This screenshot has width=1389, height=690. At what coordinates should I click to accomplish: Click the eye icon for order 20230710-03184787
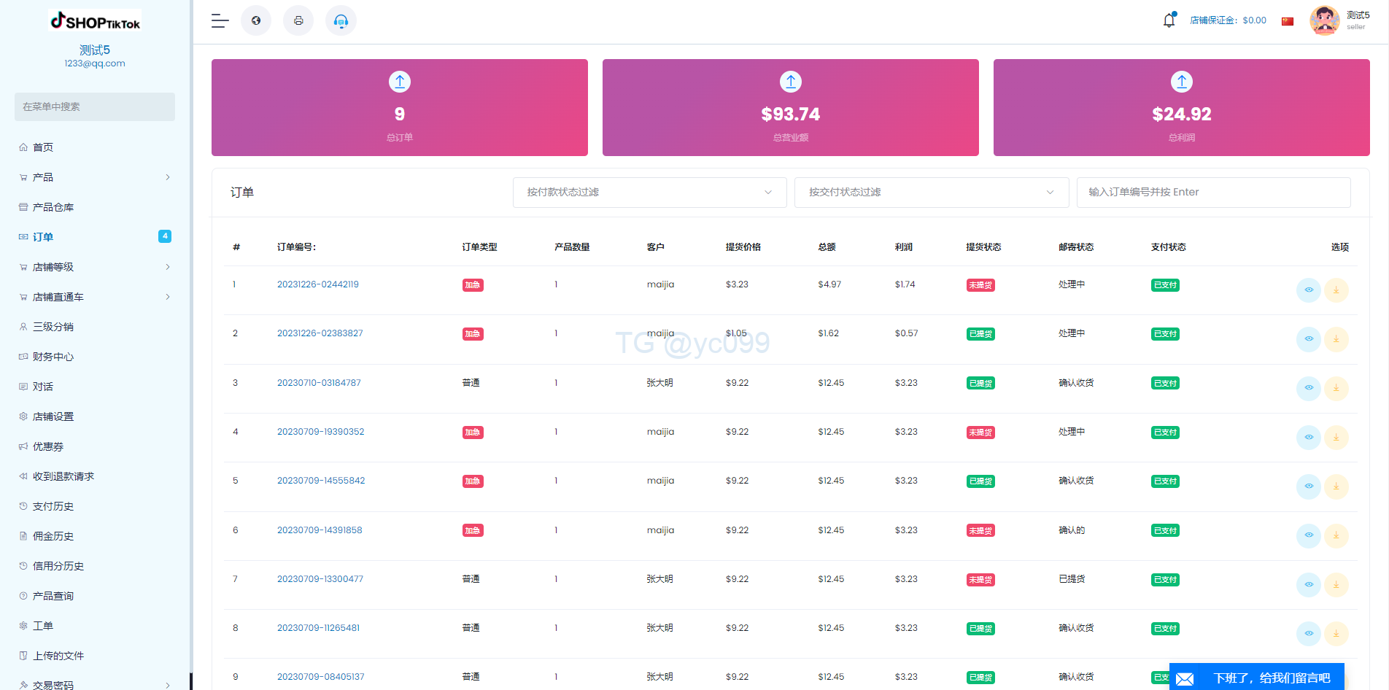(1308, 388)
